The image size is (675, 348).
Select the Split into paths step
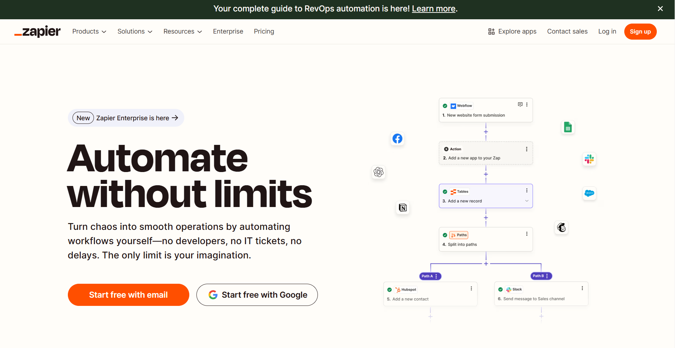(x=486, y=239)
